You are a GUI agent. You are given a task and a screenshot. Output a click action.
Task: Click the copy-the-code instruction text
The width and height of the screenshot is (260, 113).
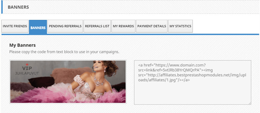point(64,52)
